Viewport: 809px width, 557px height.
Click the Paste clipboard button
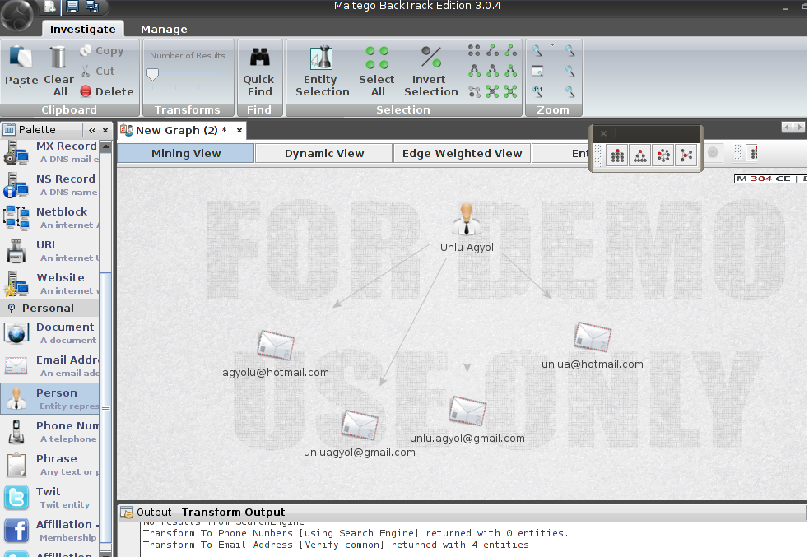click(x=21, y=66)
